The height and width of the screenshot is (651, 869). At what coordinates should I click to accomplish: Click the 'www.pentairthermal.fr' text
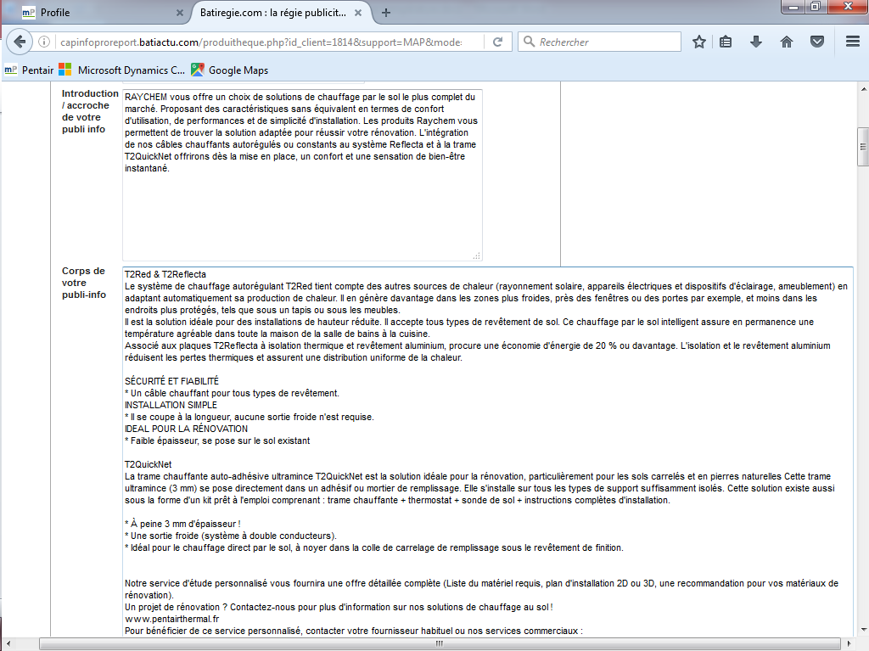171,619
